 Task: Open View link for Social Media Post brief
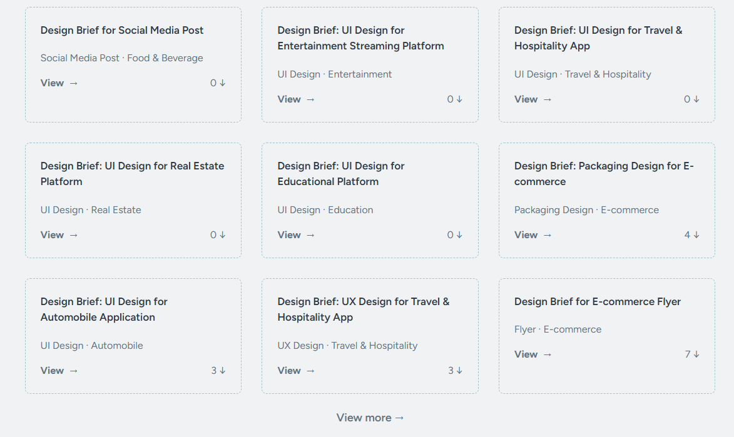(59, 83)
